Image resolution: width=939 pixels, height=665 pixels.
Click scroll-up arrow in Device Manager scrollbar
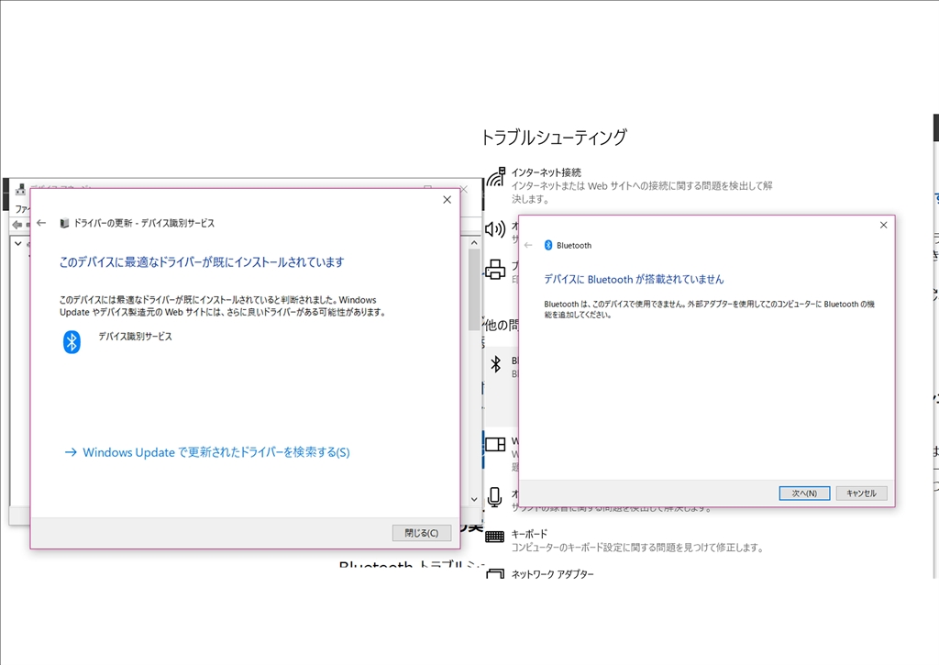coord(474,243)
